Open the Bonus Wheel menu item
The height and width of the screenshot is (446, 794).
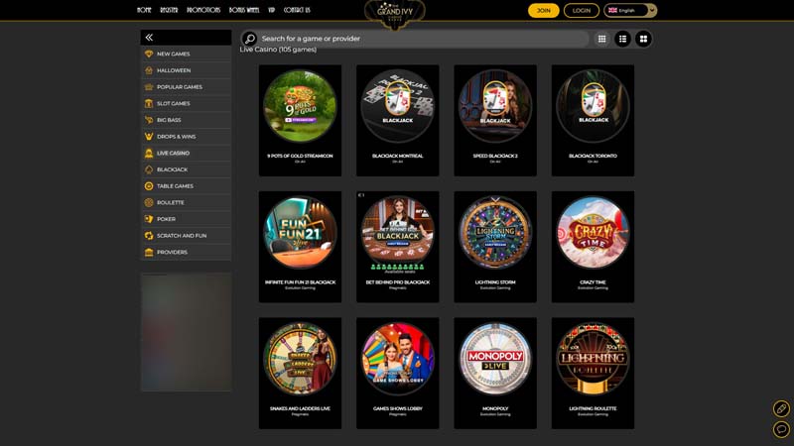(244, 10)
